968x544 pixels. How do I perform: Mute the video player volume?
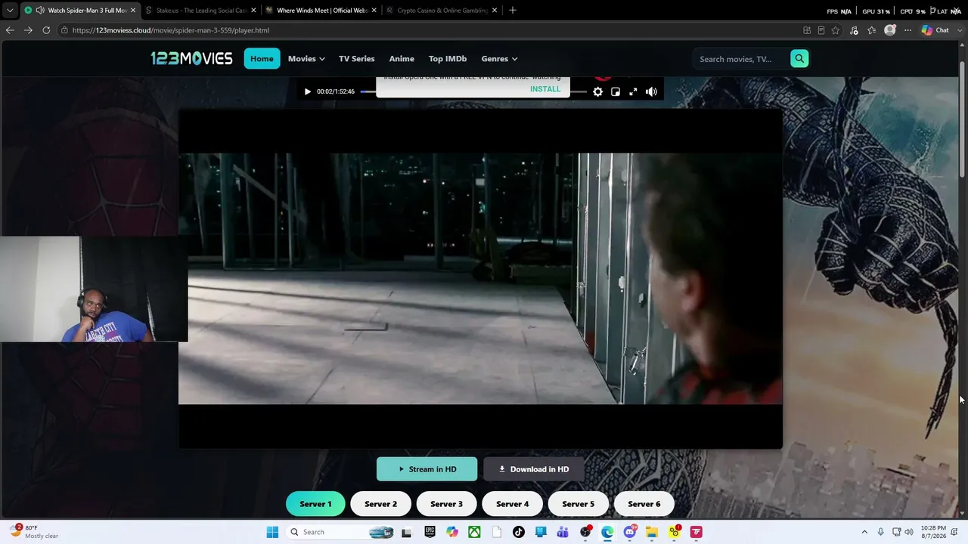click(x=651, y=92)
